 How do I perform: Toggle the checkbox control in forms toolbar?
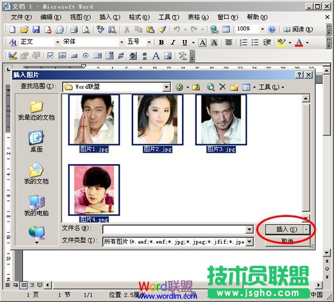coord(51,56)
